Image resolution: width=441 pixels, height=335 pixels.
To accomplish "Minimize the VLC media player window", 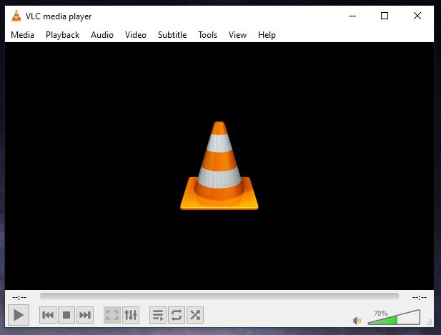I will (x=352, y=16).
